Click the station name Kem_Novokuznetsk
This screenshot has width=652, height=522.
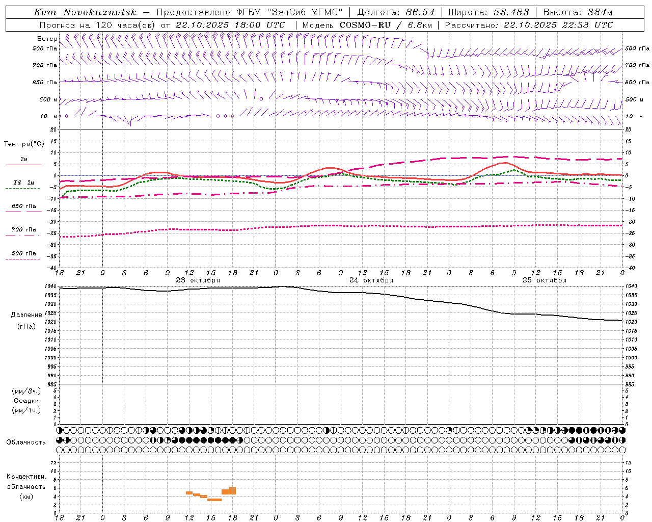[85, 12]
